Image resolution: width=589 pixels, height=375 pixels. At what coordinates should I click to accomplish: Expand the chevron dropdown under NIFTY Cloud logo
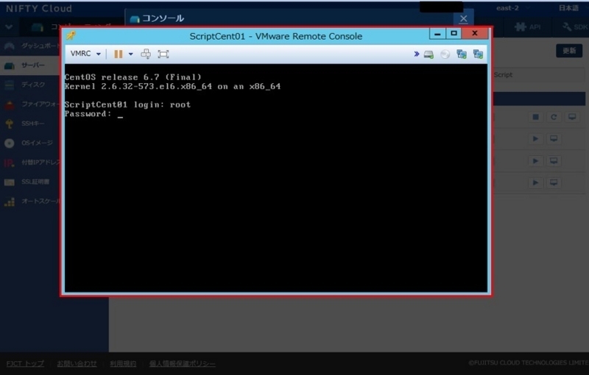pyautogui.click(x=9, y=27)
